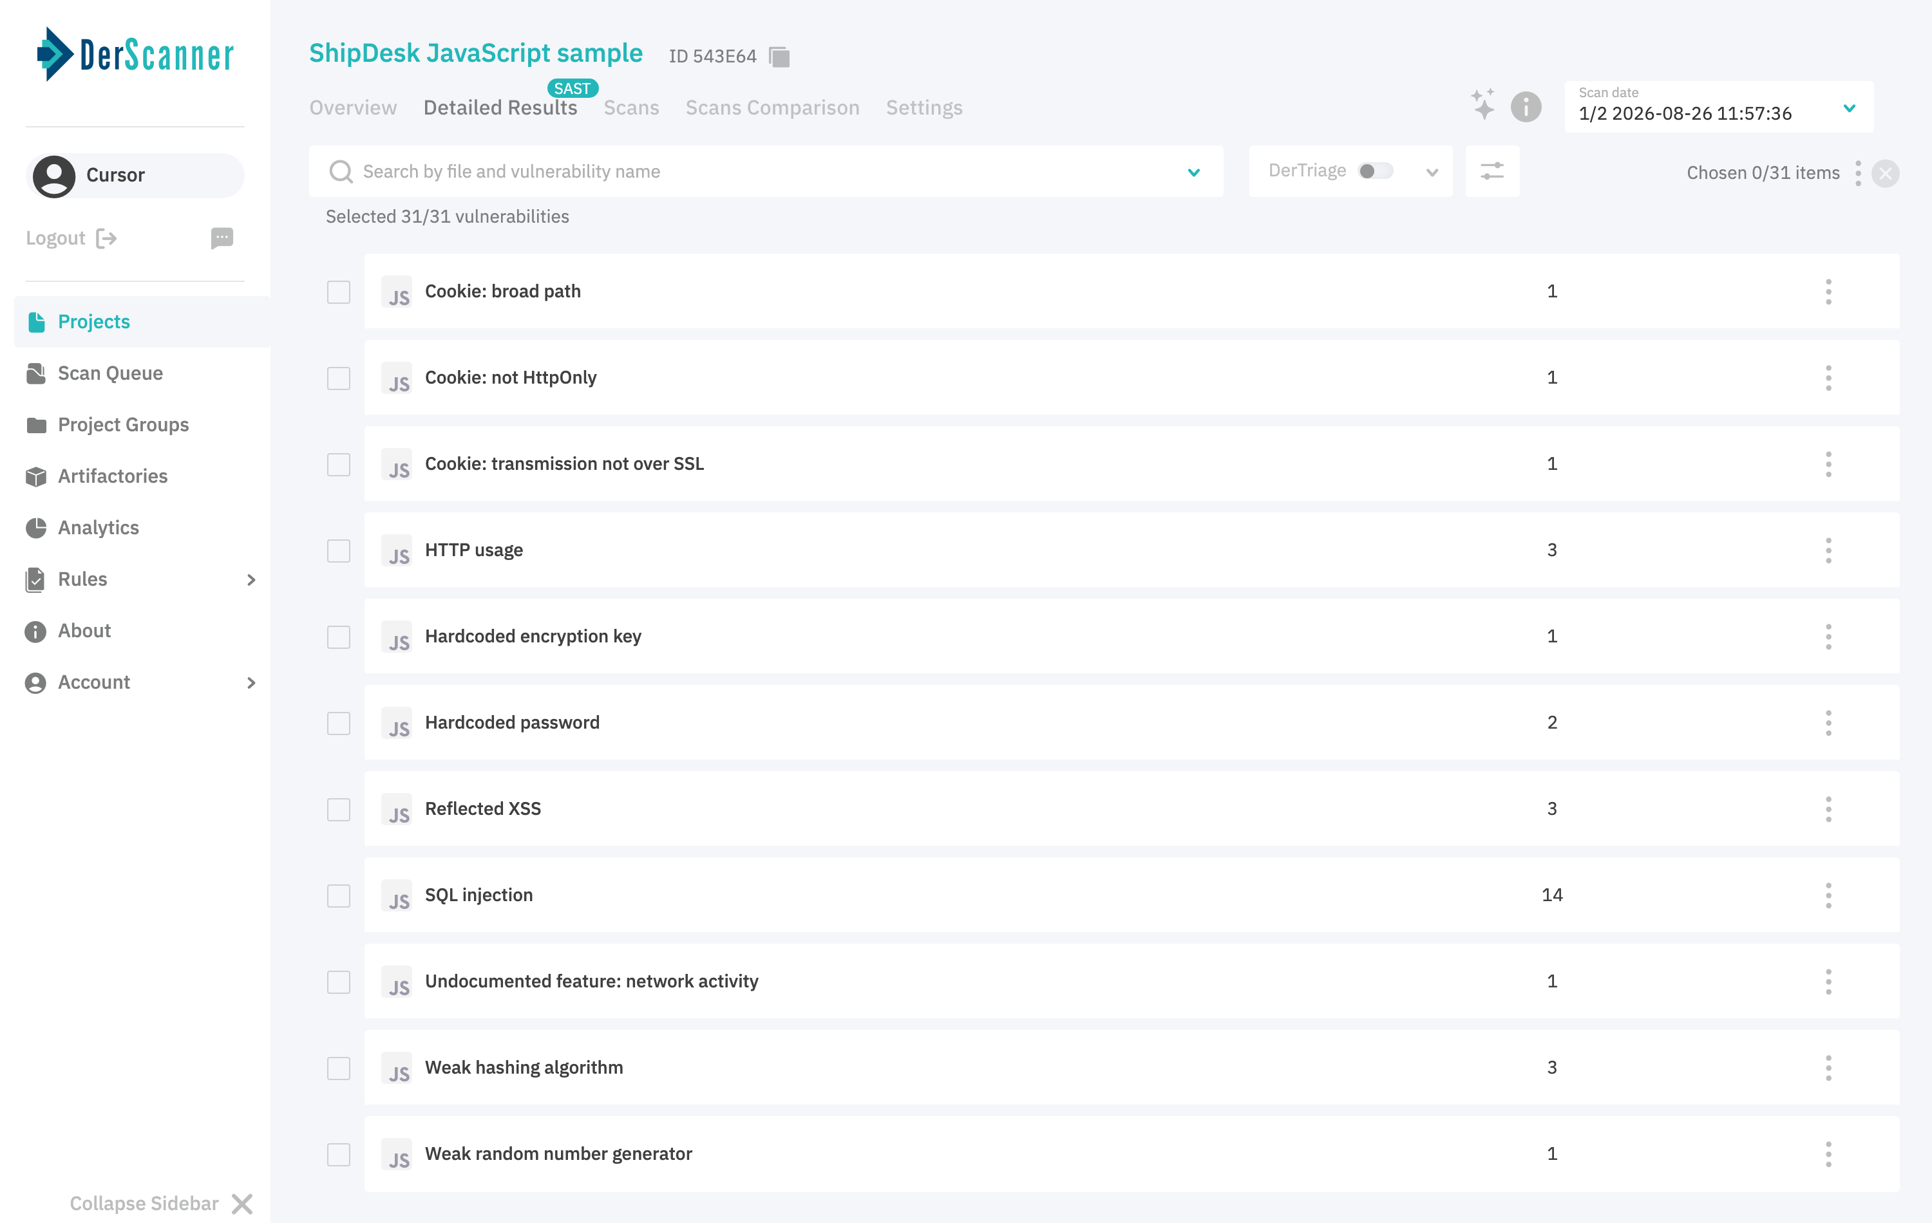The width and height of the screenshot is (1932, 1223).
Task: Open the filter sliders icon
Action: pyautogui.click(x=1492, y=172)
